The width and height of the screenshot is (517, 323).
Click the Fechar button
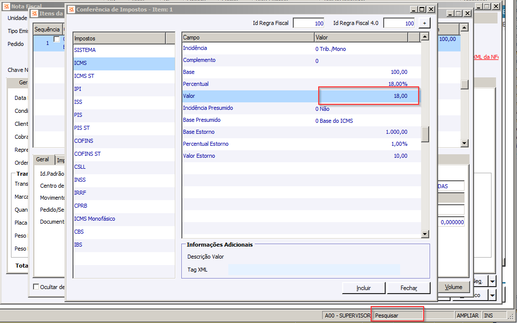click(x=409, y=288)
